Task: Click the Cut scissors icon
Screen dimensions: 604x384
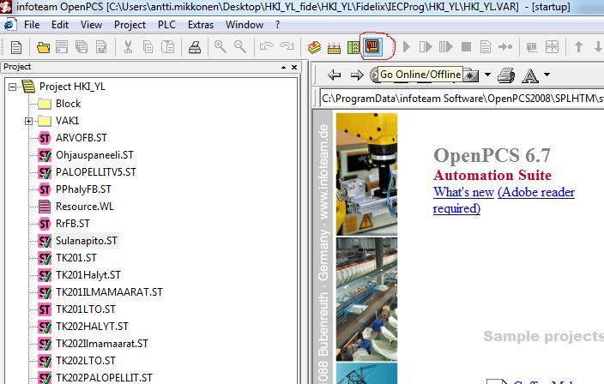Action: pyautogui.click(x=128, y=47)
